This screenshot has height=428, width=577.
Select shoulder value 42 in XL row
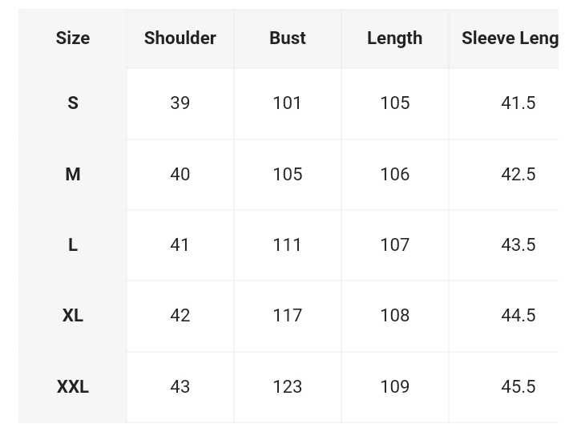coord(180,315)
